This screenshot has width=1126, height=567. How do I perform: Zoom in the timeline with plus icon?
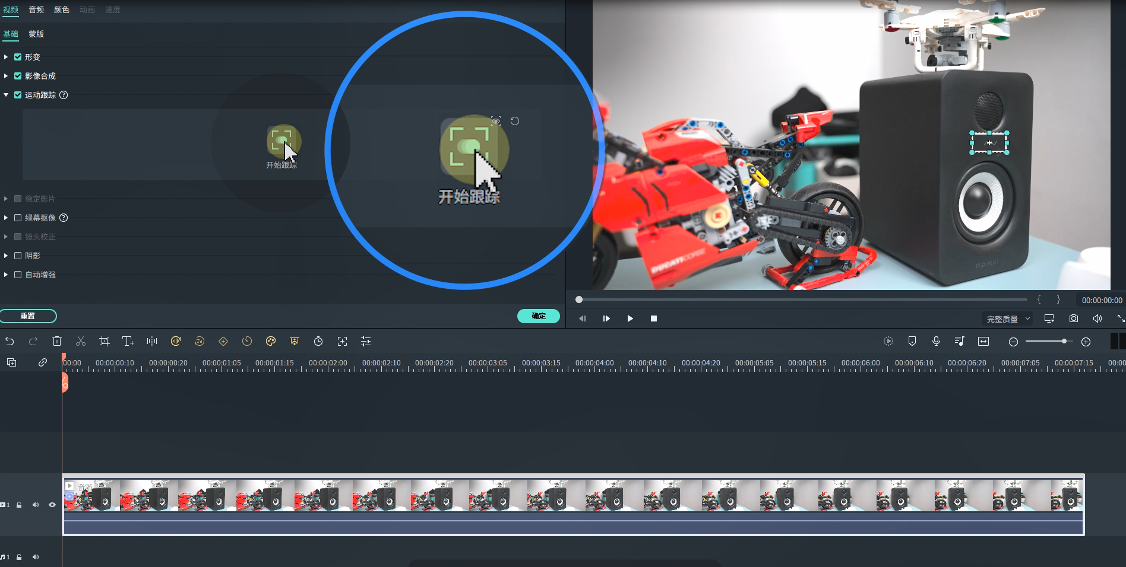(x=1086, y=342)
